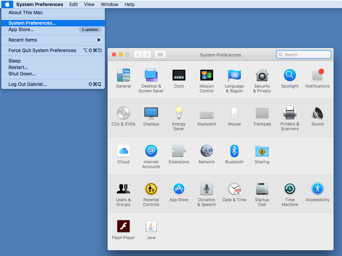The height and width of the screenshot is (256, 342).
Task: Choose App Store… from the Apple menu
Action: [53, 30]
